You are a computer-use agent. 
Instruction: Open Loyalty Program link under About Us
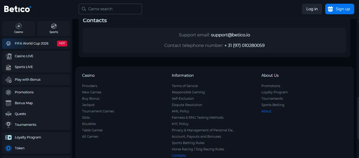coord(275,92)
